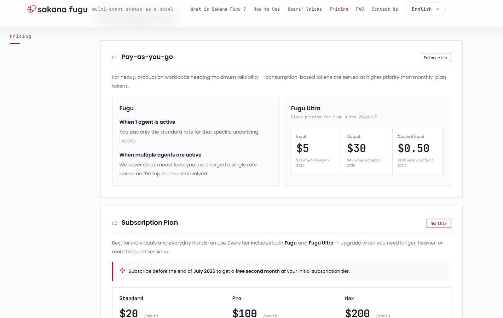Open Contact Us nav link
503x318 pixels.
tap(385, 9)
